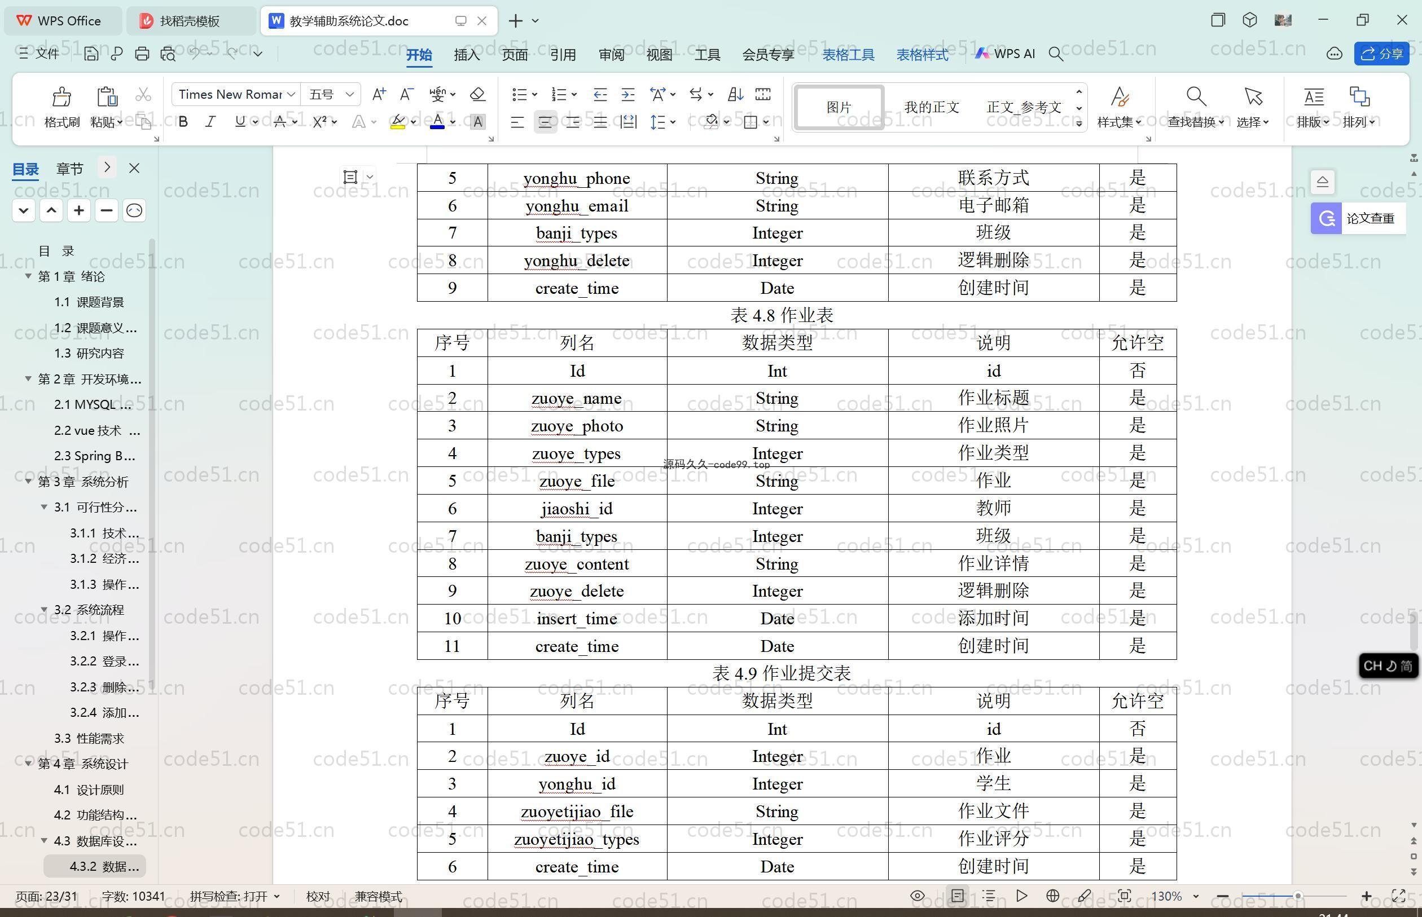Click the Print Preview icon
This screenshot has height=917, width=1422.
pyautogui.click(x=168, y=54)
